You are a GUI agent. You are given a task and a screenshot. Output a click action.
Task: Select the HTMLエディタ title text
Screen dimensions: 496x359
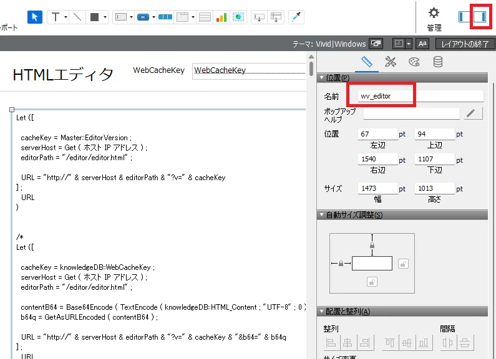click(62, 75)
